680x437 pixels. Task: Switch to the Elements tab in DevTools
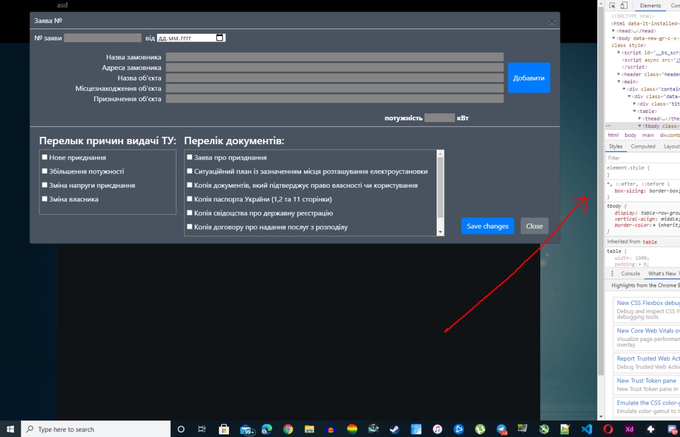click(650, 6)
